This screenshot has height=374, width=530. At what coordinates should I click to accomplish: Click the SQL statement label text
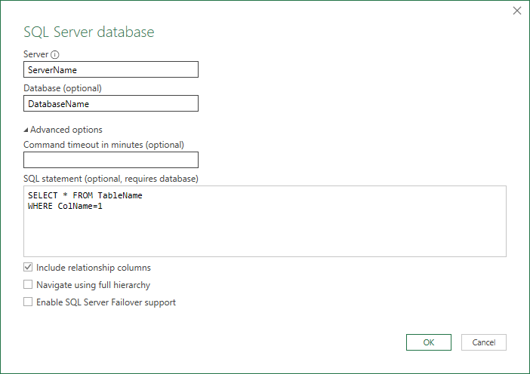pyautogui.click(x=111, y=179)
